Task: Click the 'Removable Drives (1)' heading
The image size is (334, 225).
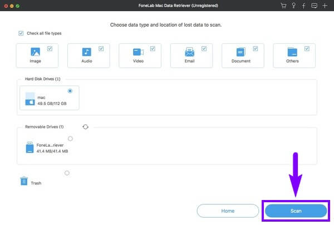Action: [45, 127]
